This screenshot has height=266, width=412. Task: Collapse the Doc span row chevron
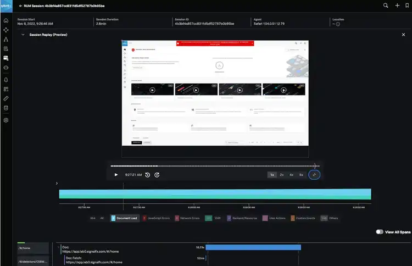click(x=58, y=247)
